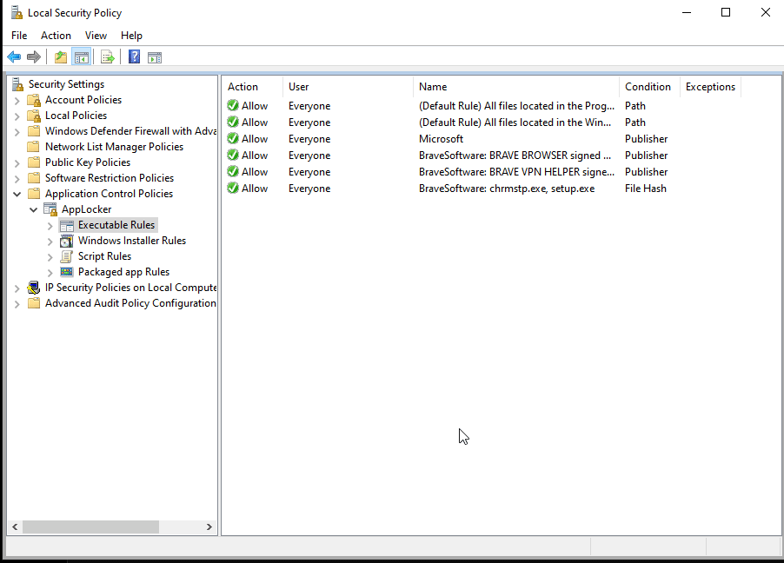Click the green check icon for chrmstp.exe rule
Viewport: 784px width, 563px height.
click(232, 188)
